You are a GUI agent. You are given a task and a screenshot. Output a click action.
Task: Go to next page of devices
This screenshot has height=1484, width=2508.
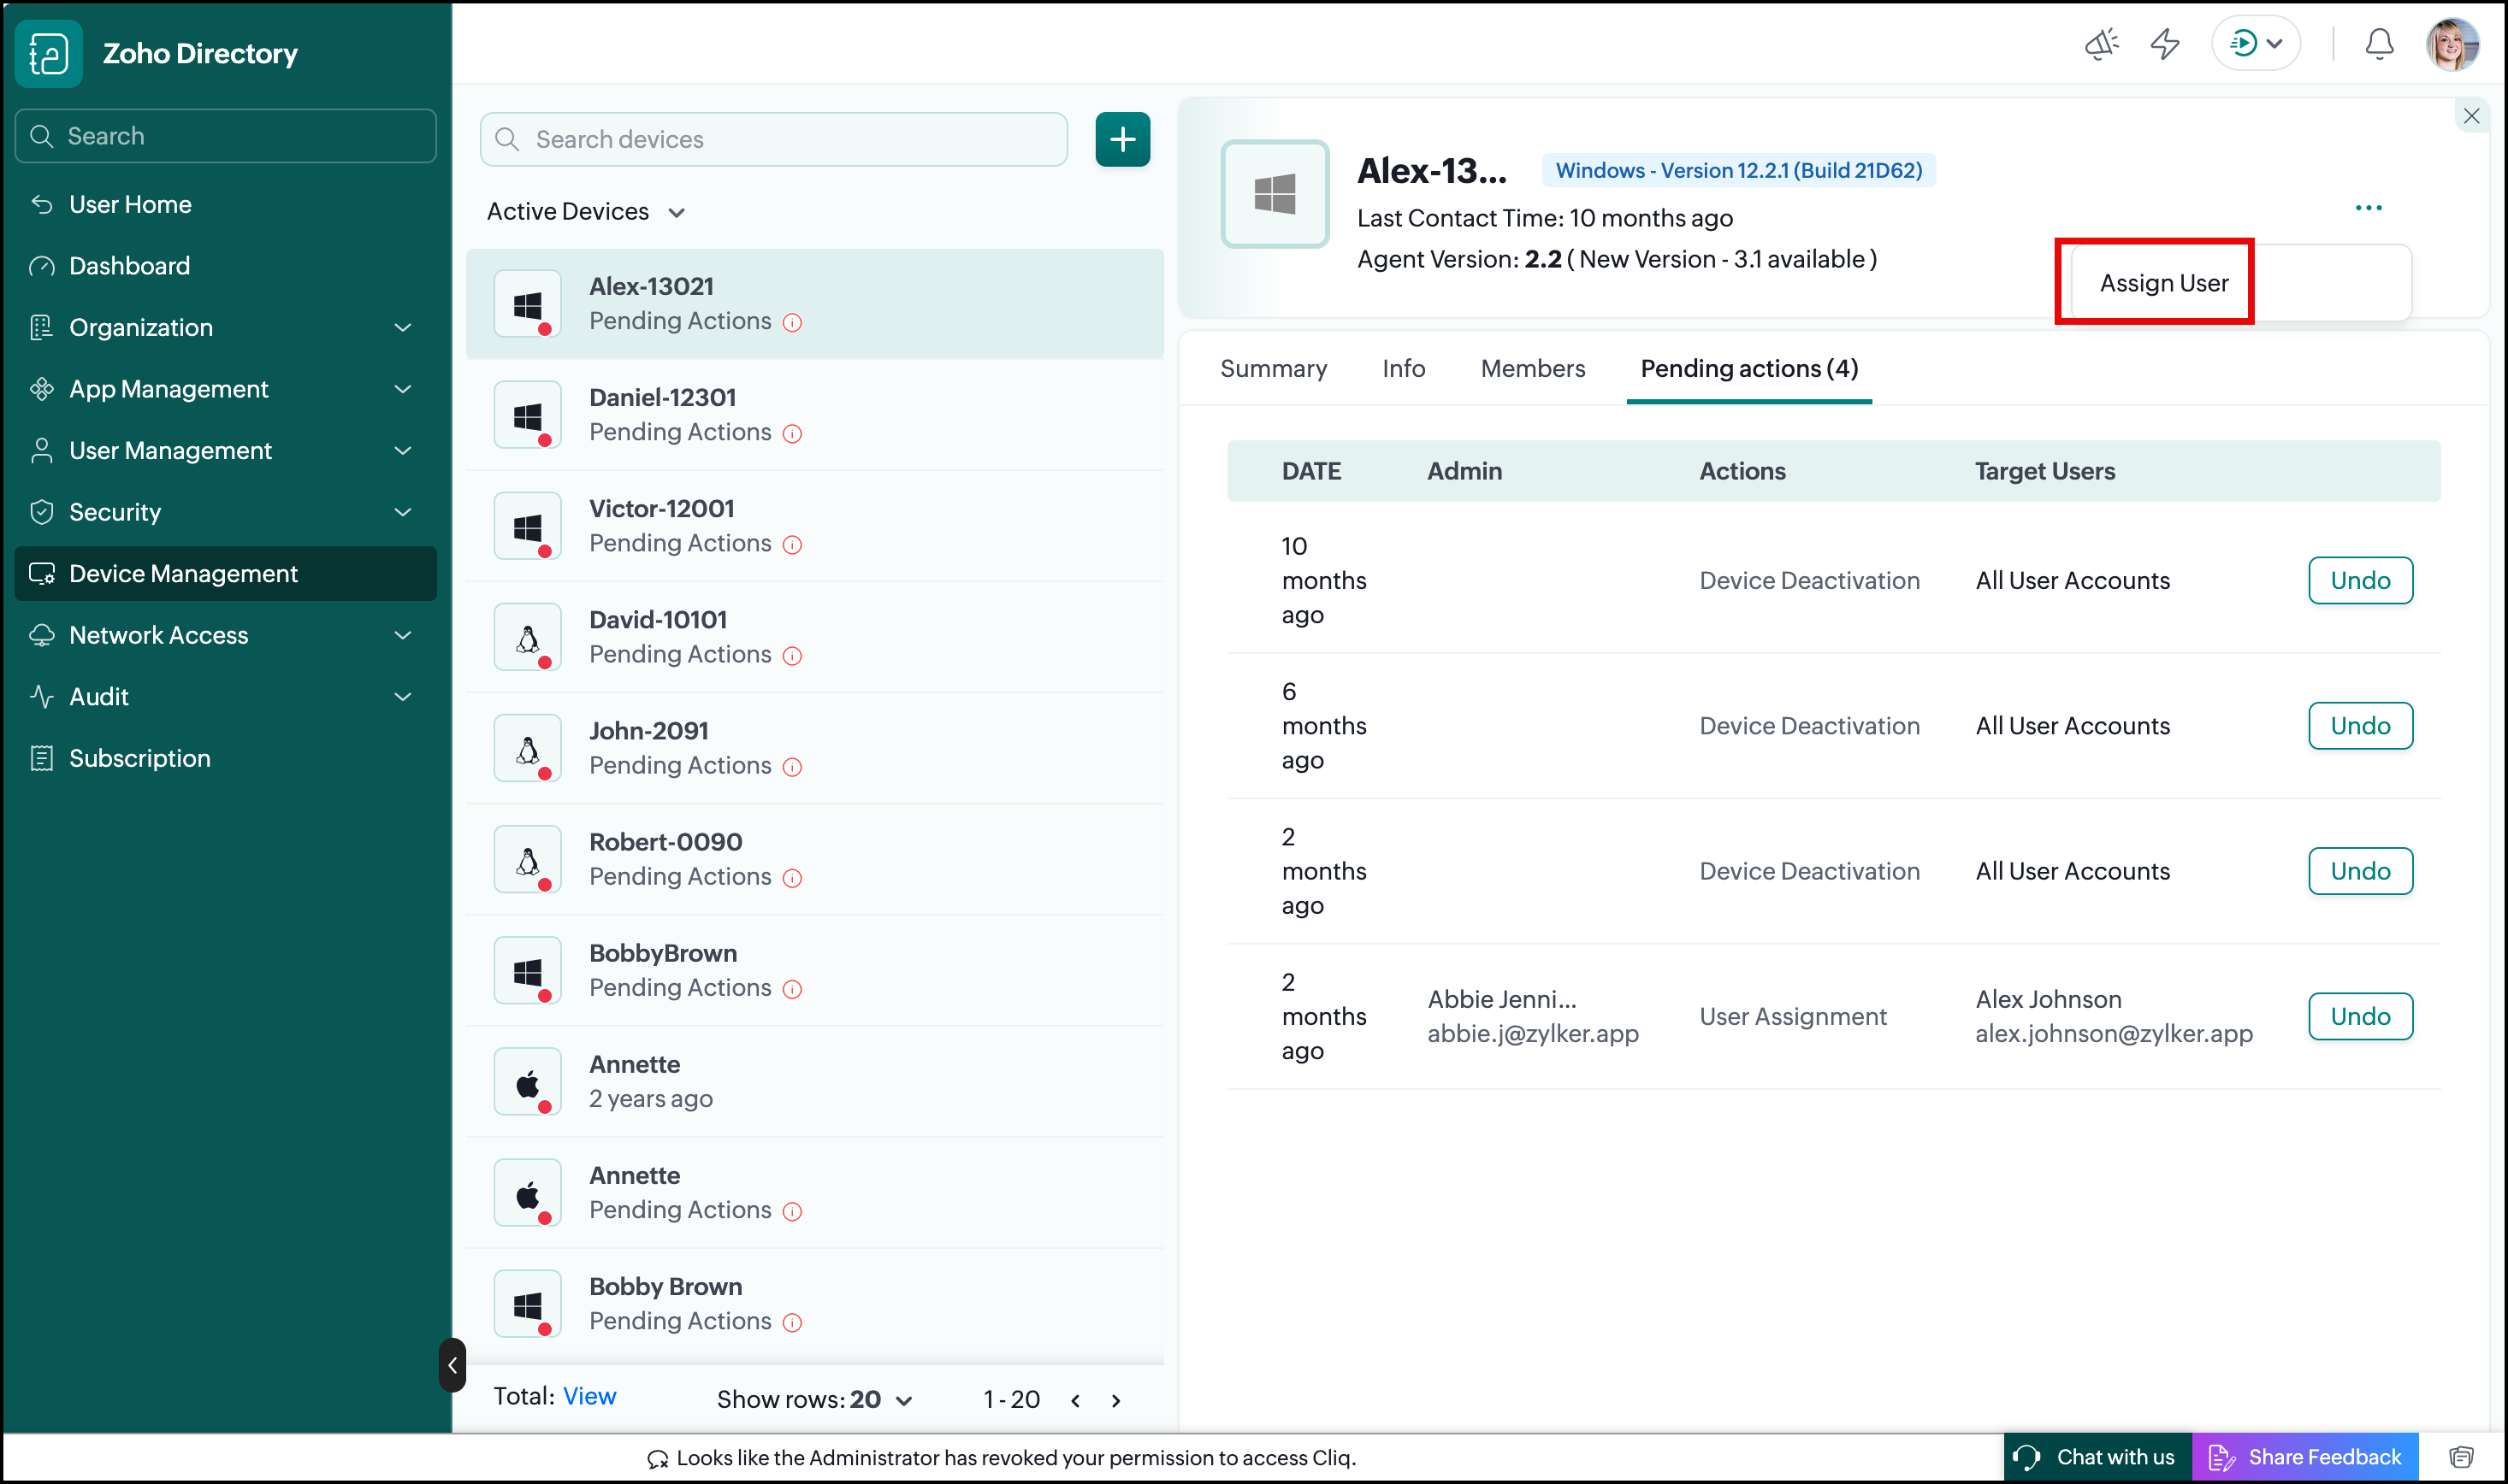[x=1115, y=1400]
